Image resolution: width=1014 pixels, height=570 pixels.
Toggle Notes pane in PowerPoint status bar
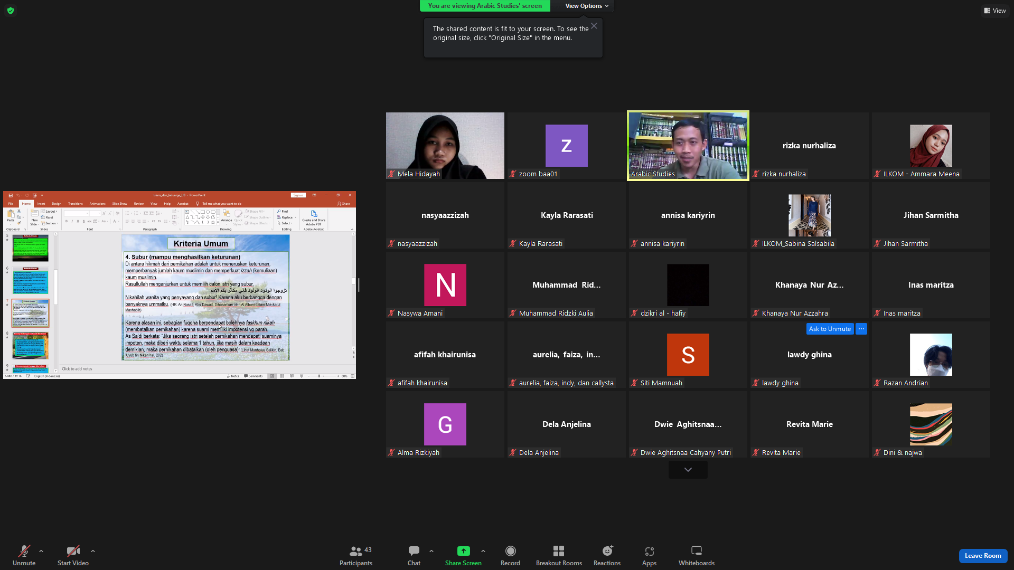233,376
